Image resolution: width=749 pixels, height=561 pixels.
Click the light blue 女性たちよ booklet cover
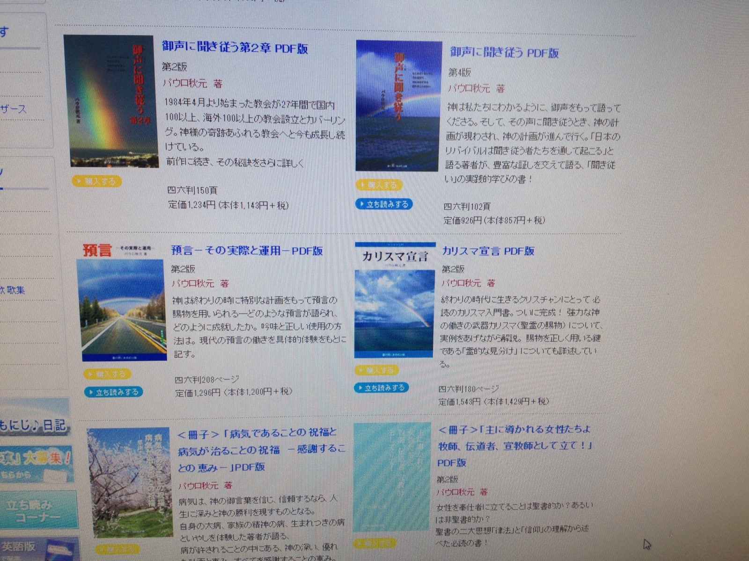(392, 477)
